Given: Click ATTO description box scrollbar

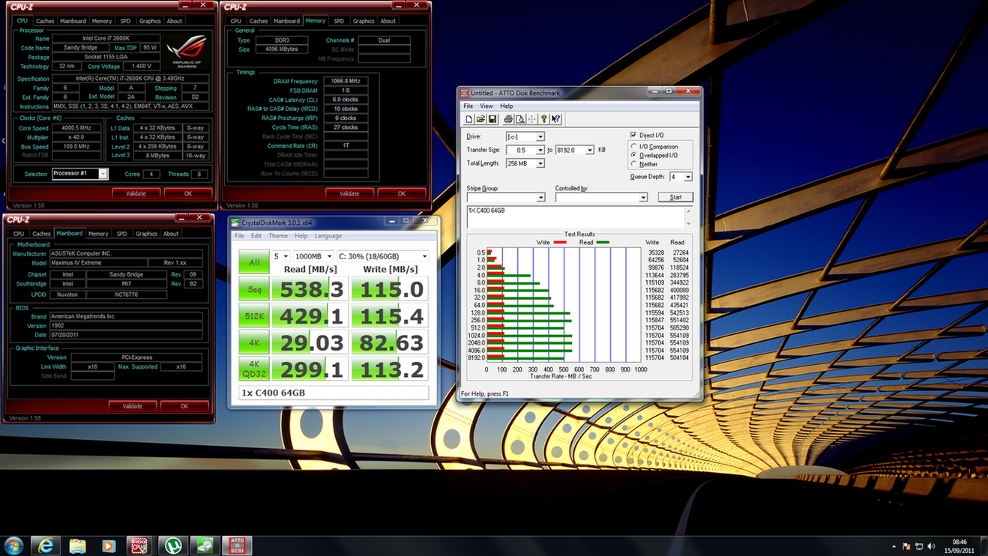Looking at the screenshot, I should (688, 217).
